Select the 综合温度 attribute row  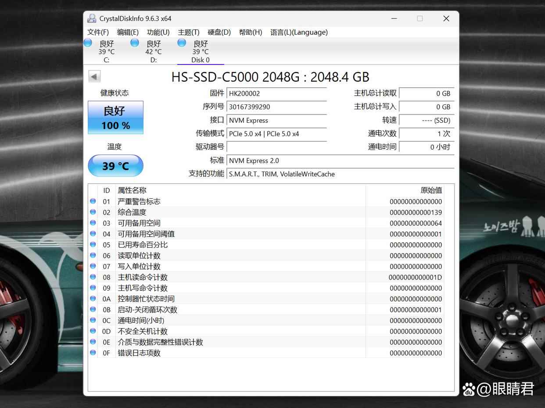[x=241, y=212]
